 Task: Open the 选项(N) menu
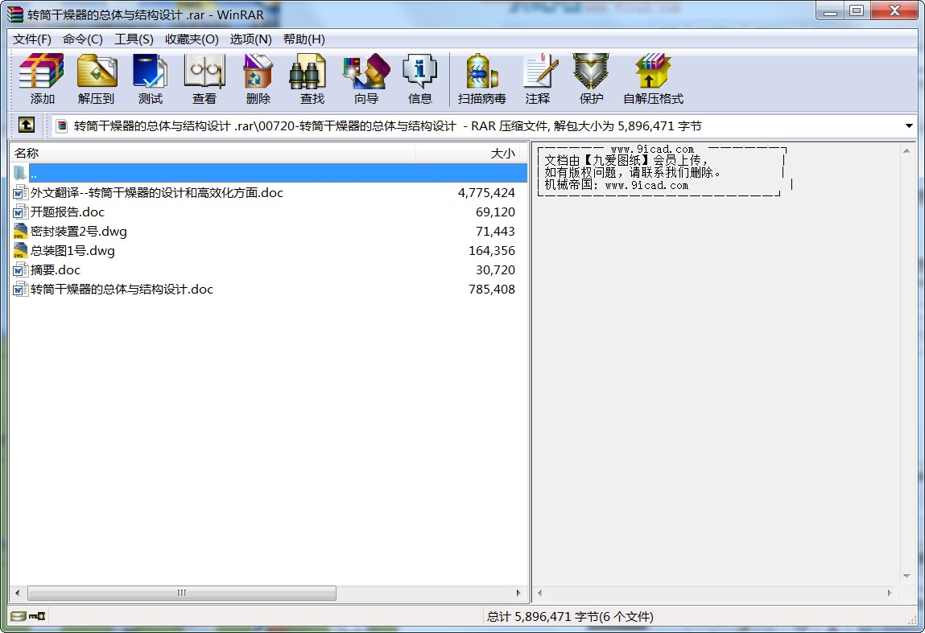point(250,39)
